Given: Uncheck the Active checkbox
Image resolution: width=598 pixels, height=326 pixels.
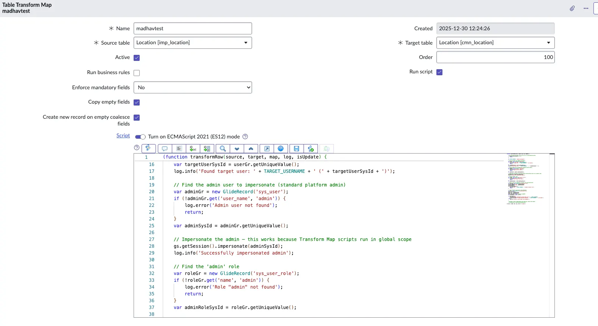Looking at the screenshot, I should pyautogui.click(x=137, y=58).
